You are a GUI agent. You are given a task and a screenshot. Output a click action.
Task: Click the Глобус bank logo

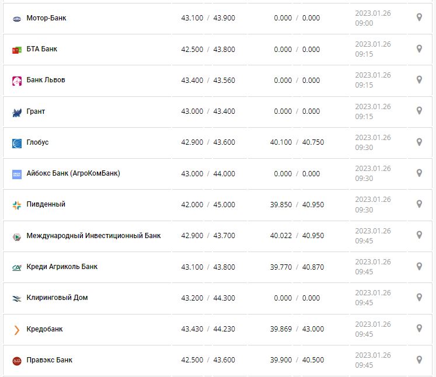click(17, 143)
